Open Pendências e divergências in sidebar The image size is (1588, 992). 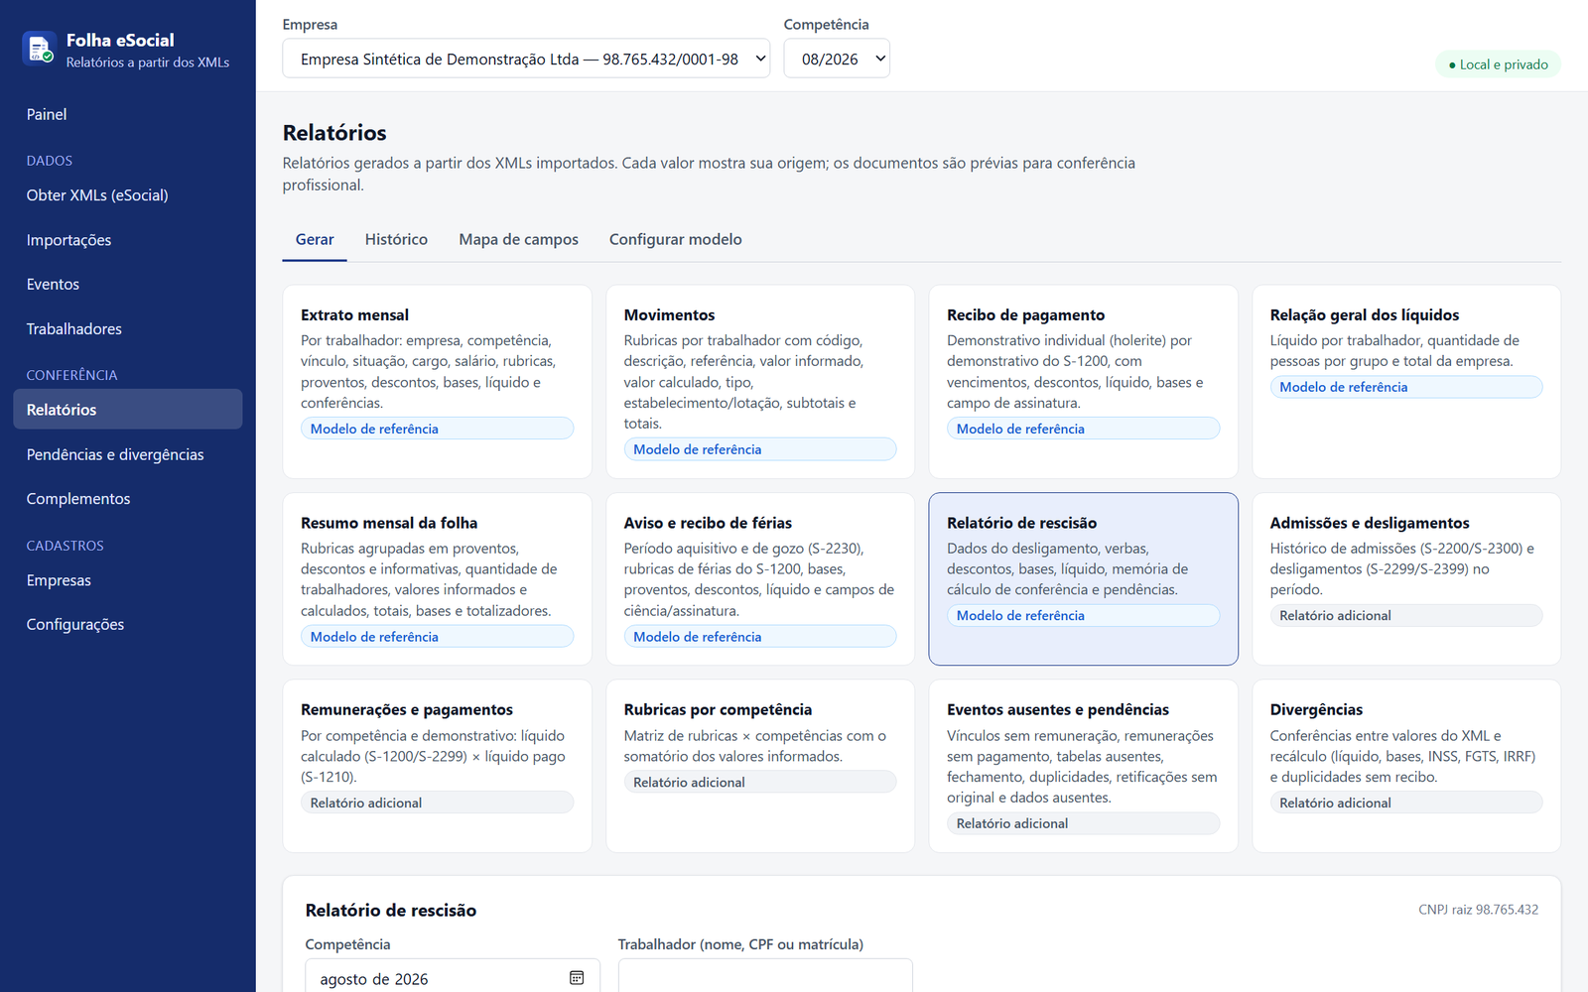[x=128, y=454]
